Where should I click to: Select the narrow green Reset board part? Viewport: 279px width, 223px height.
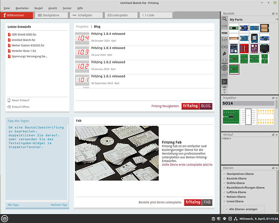pos(265,59)
